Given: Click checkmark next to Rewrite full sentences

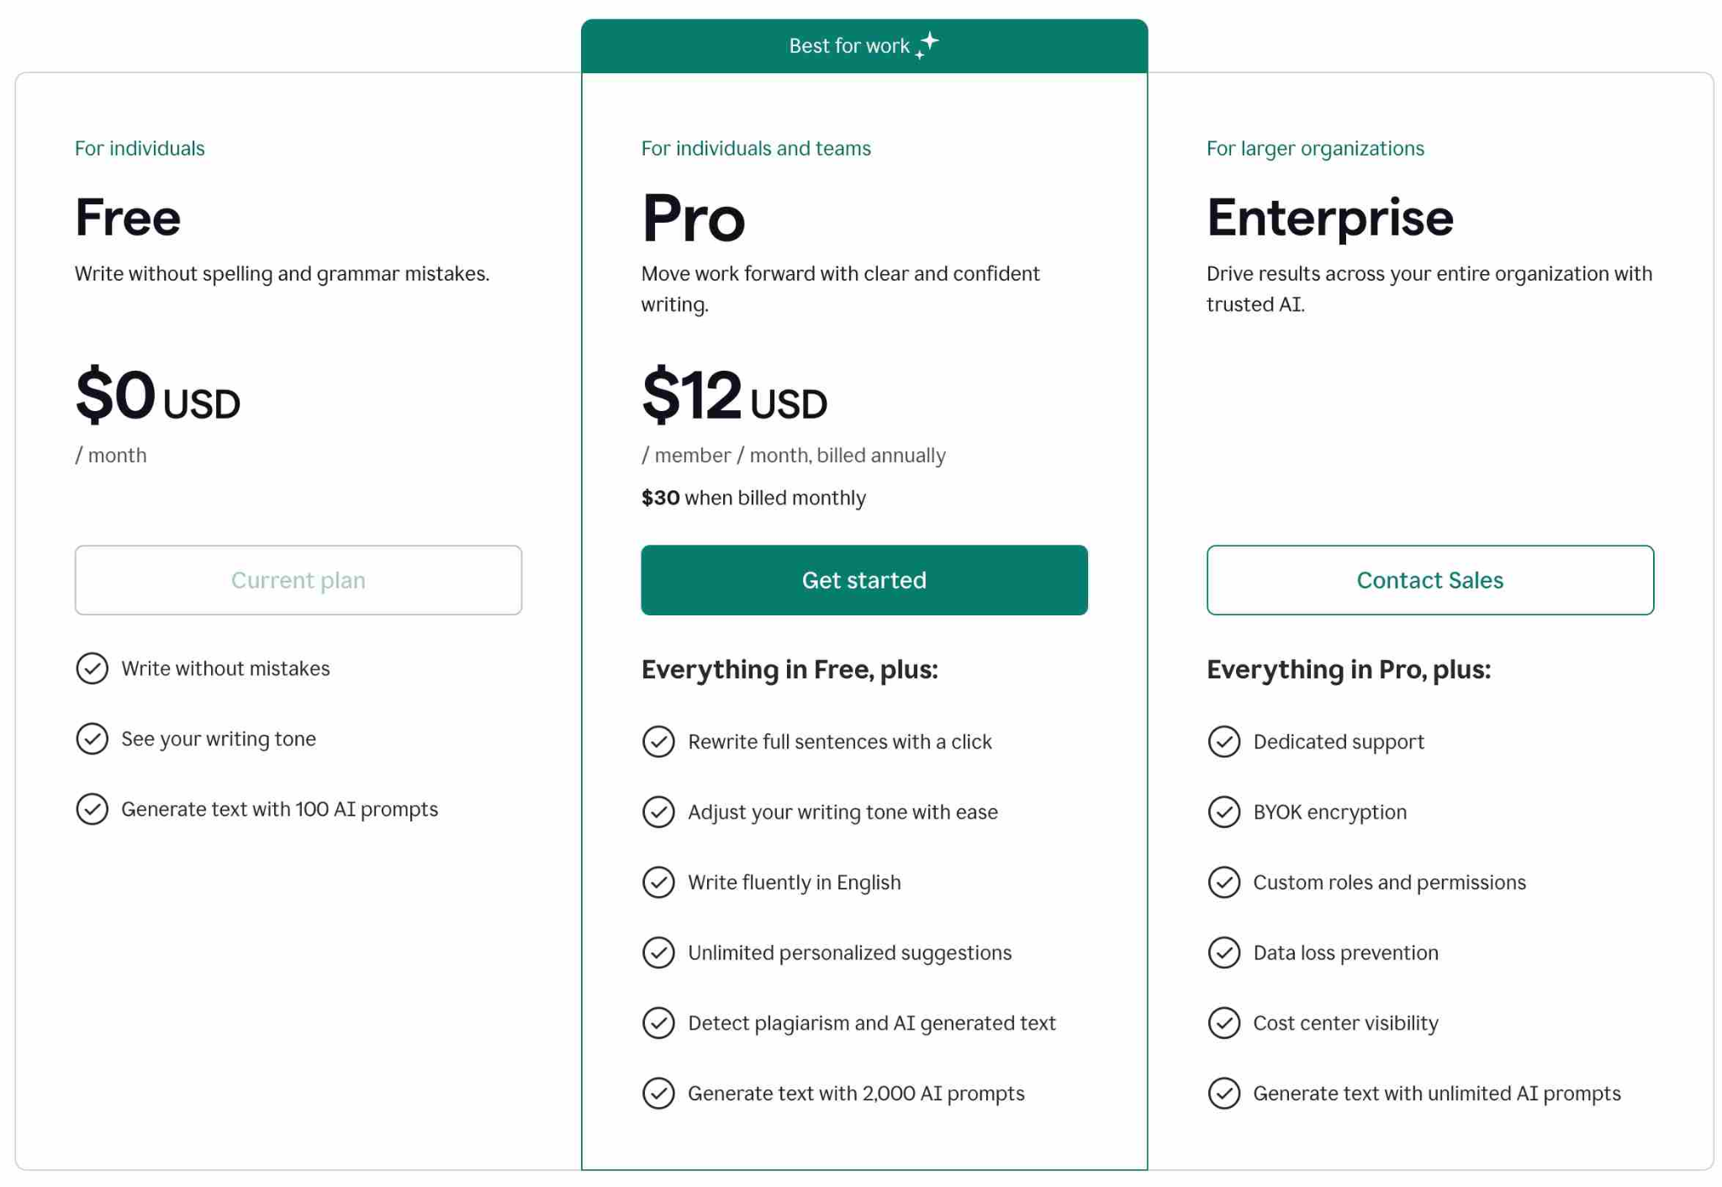Looking at the screenshot, I should 658,741.
